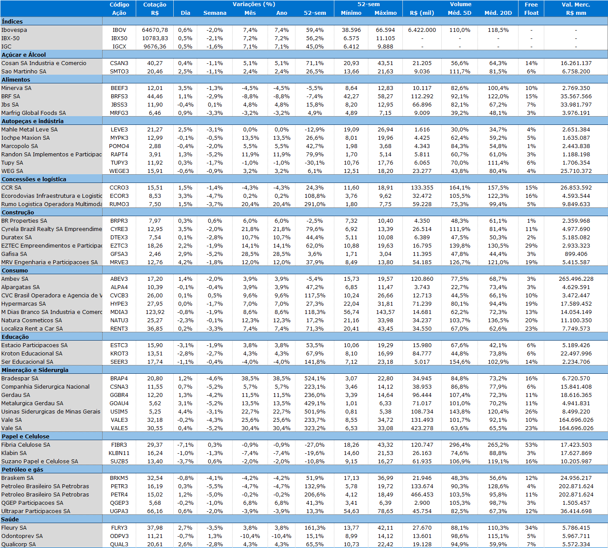The image size is (608, 548).
Task: Select ticker WEGE3
Action: (119, 171)
